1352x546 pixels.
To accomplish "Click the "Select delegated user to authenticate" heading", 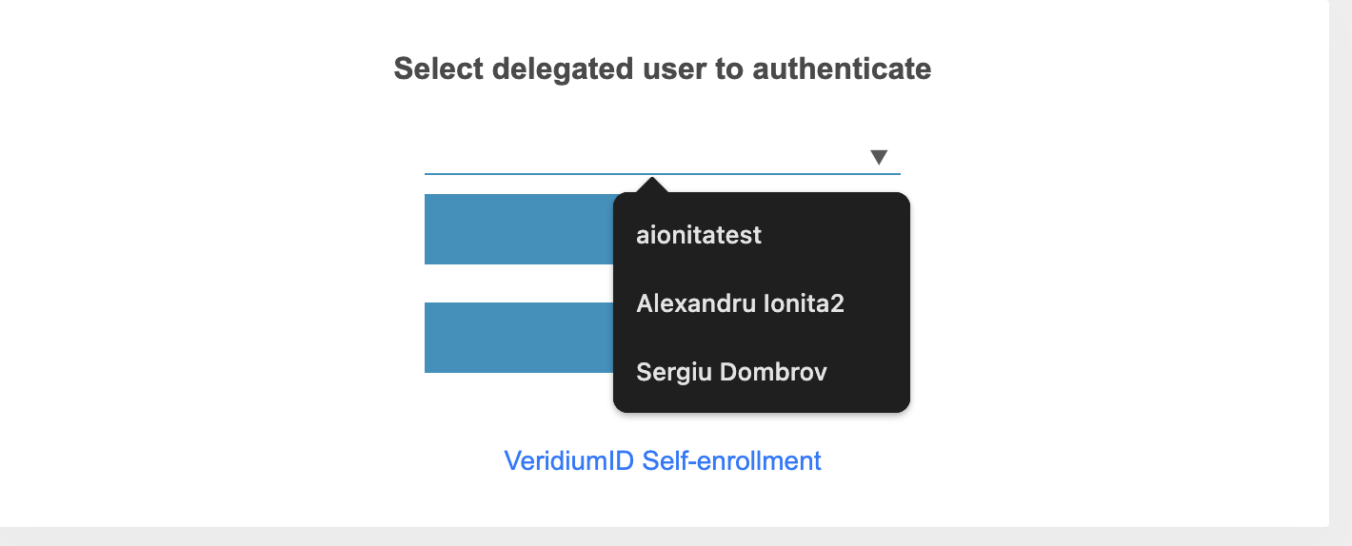I will tap(662, 68).
